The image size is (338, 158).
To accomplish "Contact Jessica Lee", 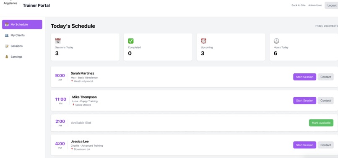I will [325, 145].
